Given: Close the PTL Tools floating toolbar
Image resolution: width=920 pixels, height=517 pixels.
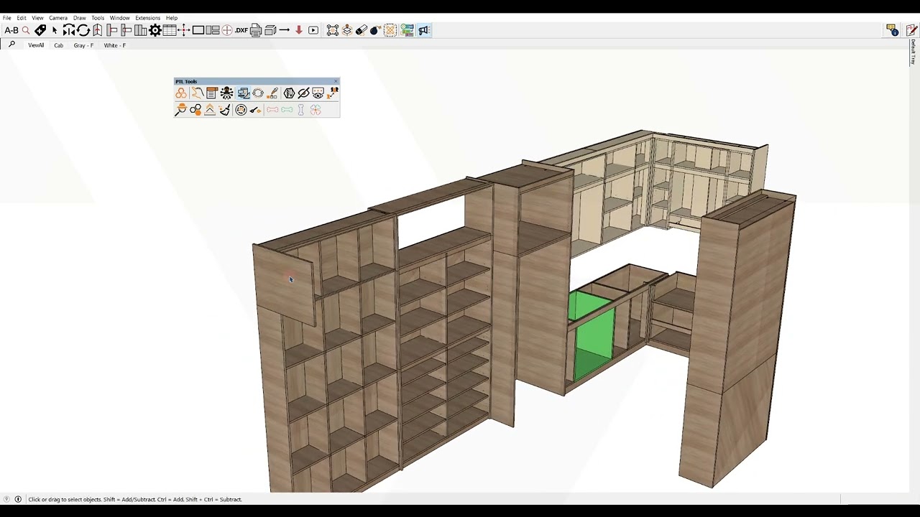Looking at the screenshot, I should pos(336,81).
